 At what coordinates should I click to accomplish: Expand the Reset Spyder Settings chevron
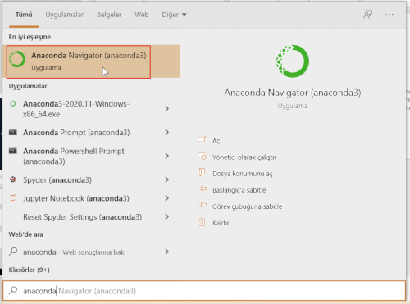[167, 217]
